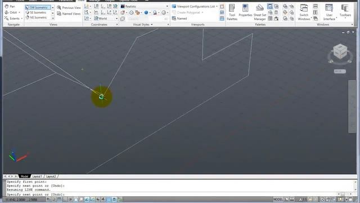360x203 pixels.
Task: Open WCS dropdown below ViewCube
Action: coord(340,72)
